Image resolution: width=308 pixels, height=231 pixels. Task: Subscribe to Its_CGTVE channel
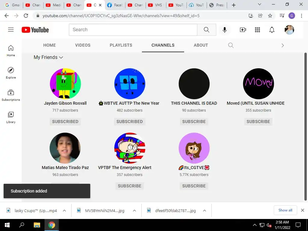click(194, 186)
